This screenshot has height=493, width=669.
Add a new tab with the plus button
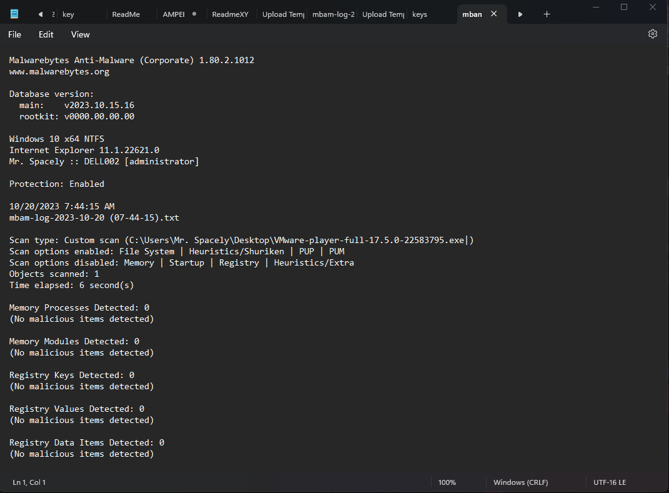coord(547,14)
